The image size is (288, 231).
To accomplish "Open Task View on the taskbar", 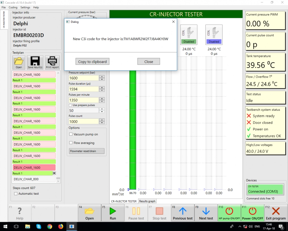I will [16, 227].
